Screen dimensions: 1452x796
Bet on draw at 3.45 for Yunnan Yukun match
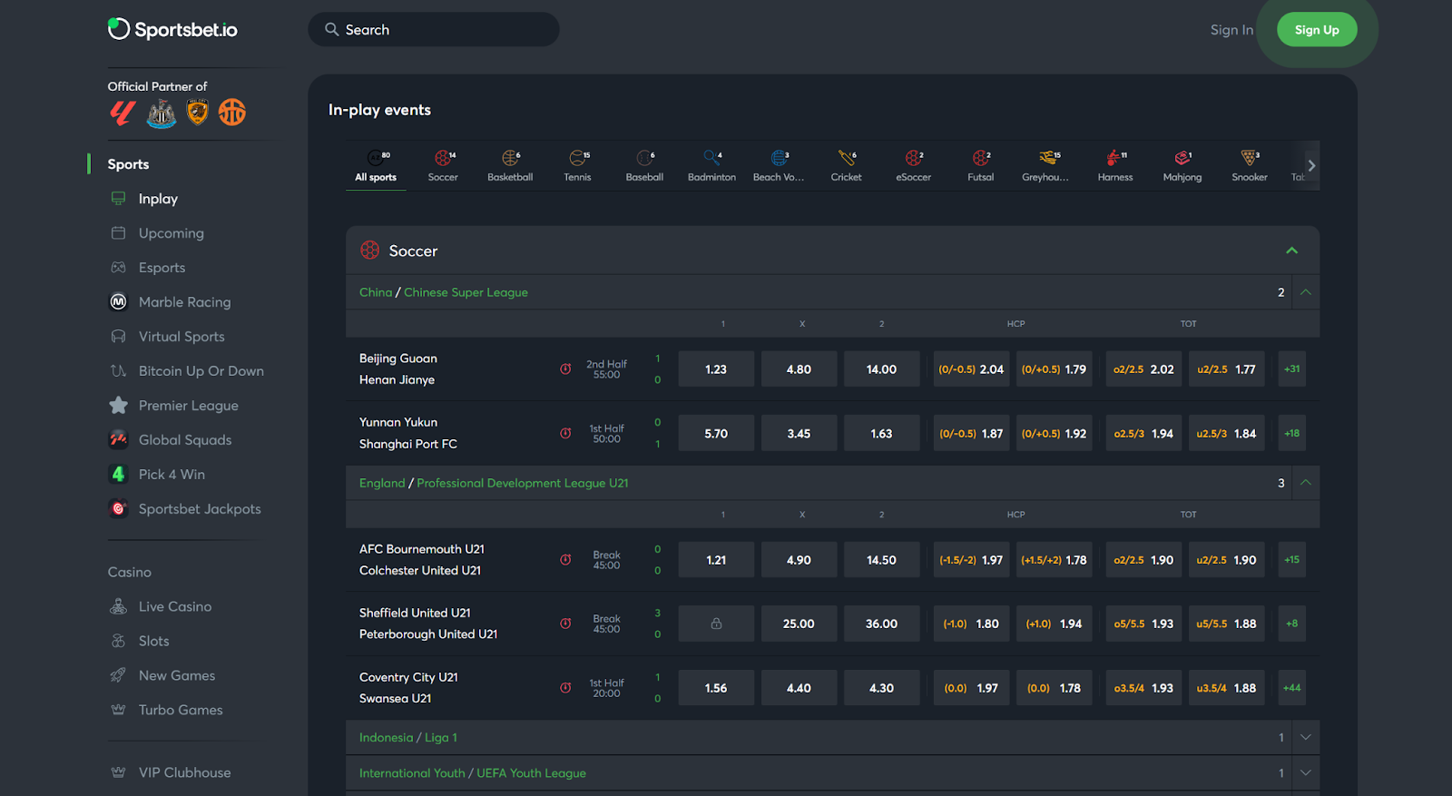pyautogui.click(x=799, y=433)
